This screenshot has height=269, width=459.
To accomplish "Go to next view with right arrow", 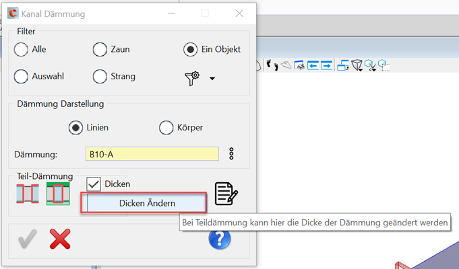I will click(326, 65).
